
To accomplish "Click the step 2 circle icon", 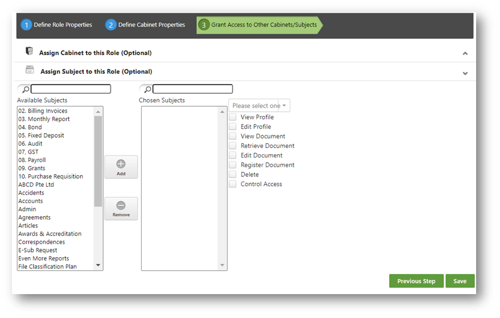I will 111,25.
